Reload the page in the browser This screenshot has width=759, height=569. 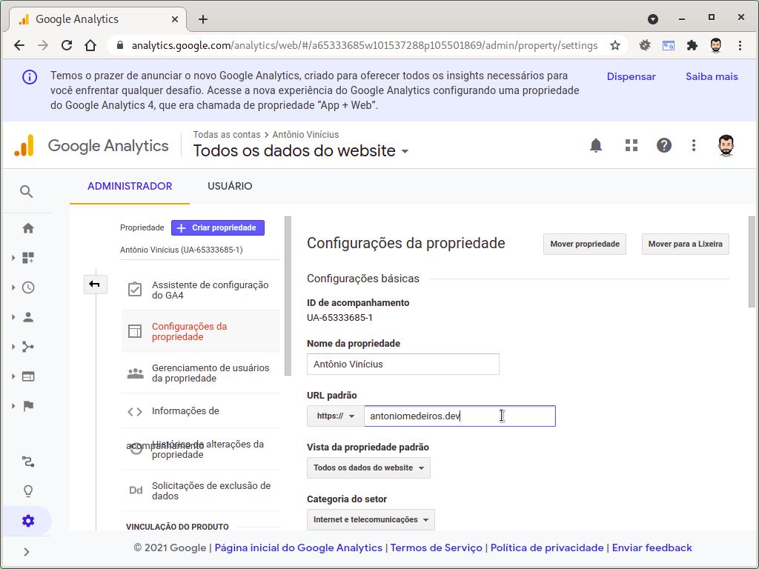click(67, 45)
